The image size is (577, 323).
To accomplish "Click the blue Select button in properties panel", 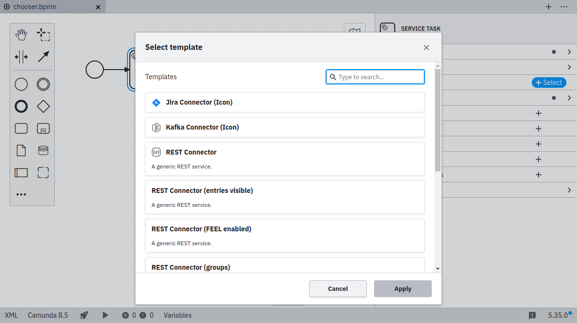I will [549, 82].
